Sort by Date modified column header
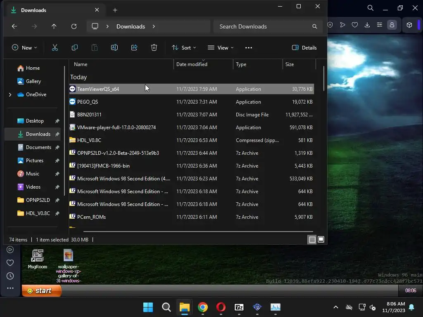The image size is (423, 317). pyautogui.click(x=203, y=64)
